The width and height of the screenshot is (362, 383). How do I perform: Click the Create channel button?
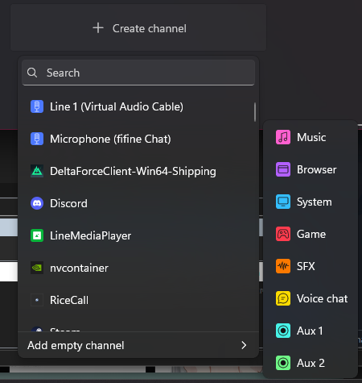tap(138, 27)
